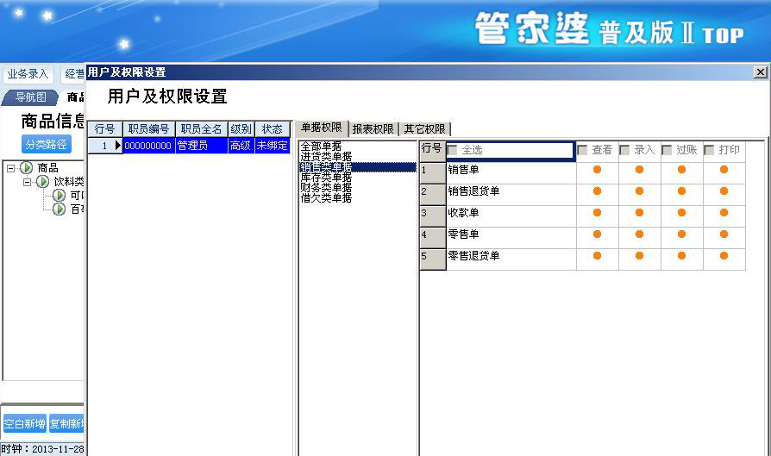Toggle 录入 permission dot for 销售退货单
The width and height of the screenshot is (771, 456).
click(x=639, y=191)
